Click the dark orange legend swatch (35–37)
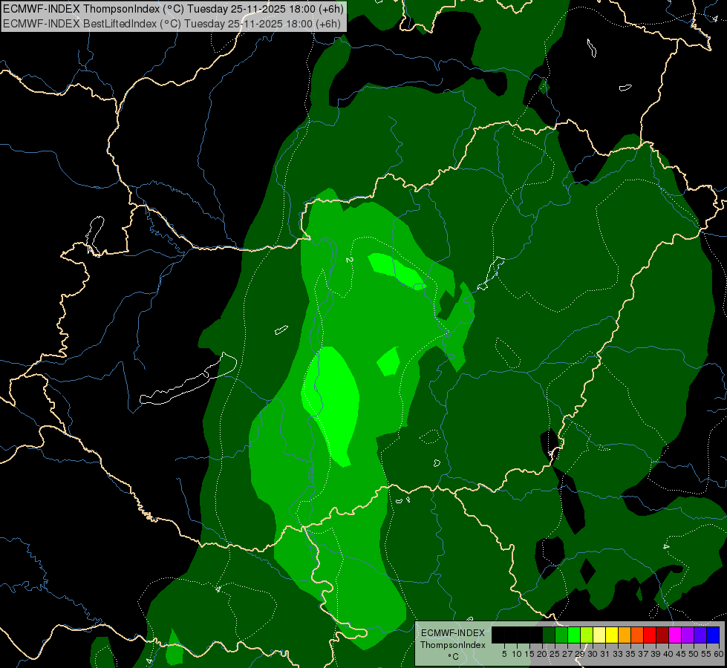This screenshot has height=668, width=727. [x=637, y=635]
